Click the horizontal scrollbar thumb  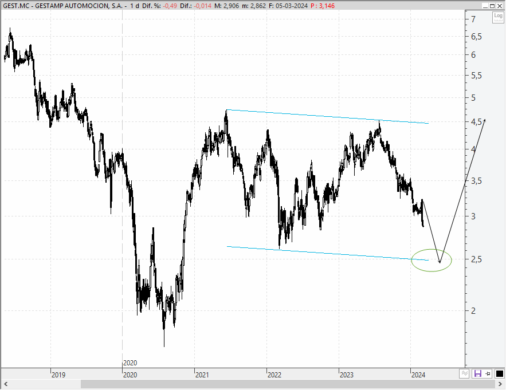[x=288, y=384]
